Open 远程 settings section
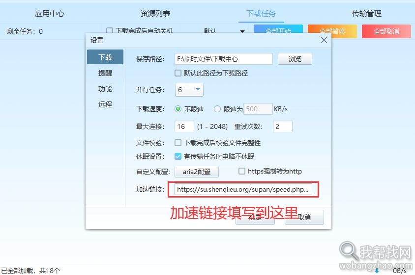This screenshot has width=415, height=275. pyautogui.click(x=105, y=104)
